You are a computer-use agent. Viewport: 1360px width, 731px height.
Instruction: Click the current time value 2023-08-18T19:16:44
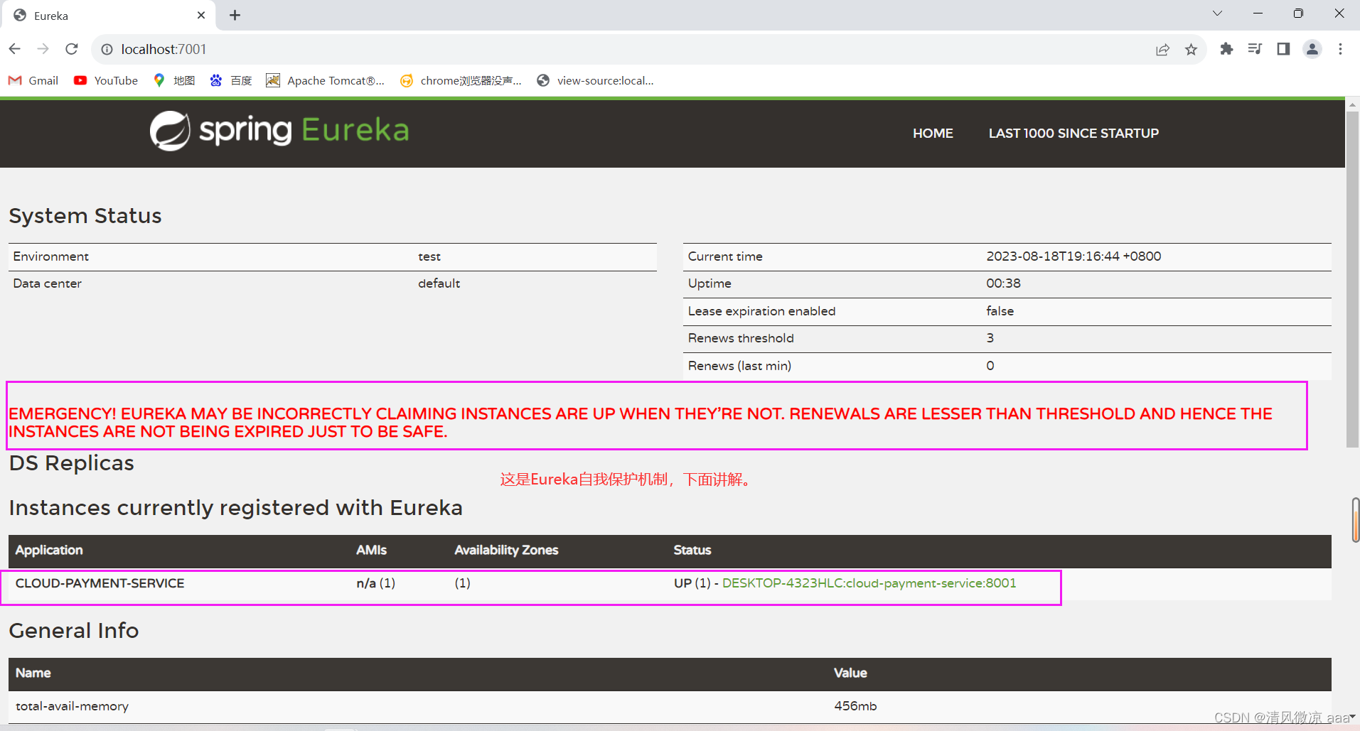(x=1073, y=256)
